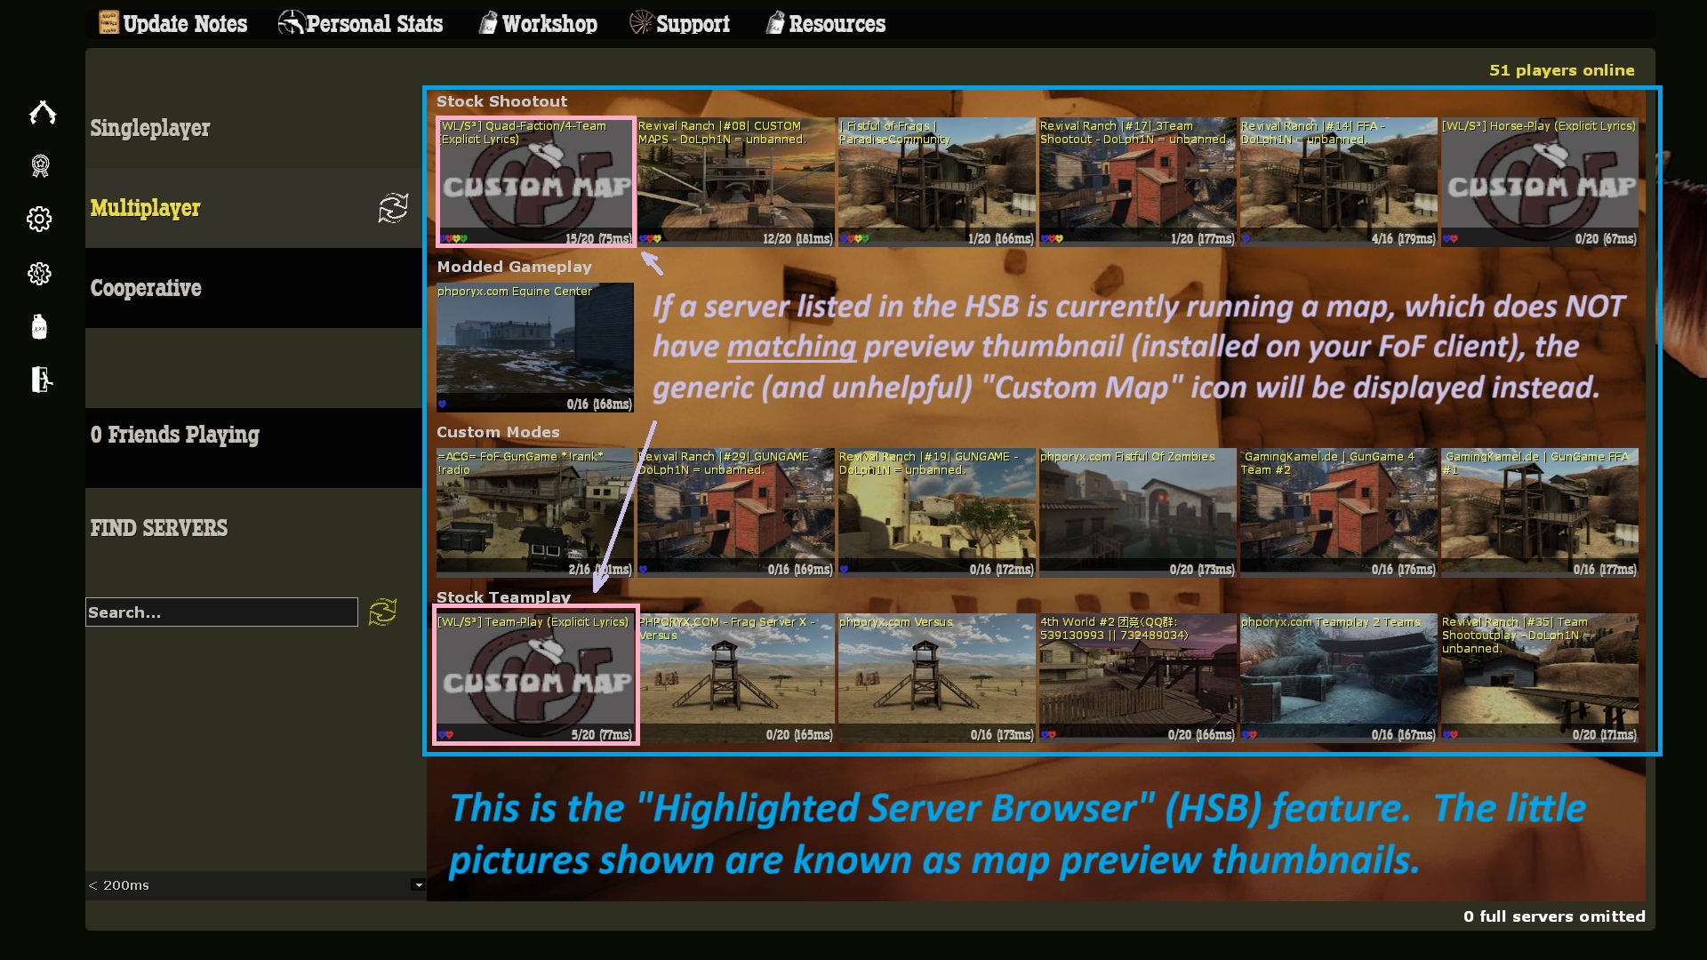
Task: Click the crossed pistols icon in sidebar
Action: tap(42, 113)
